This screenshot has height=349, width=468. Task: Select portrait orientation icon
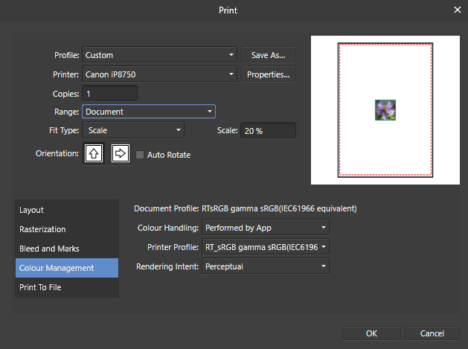[x=94, y=153]
